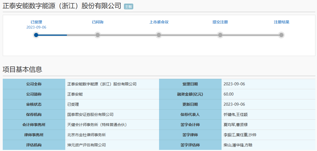
Task: Click the 项目基本信息 section heading
Action: pos(22,69)
